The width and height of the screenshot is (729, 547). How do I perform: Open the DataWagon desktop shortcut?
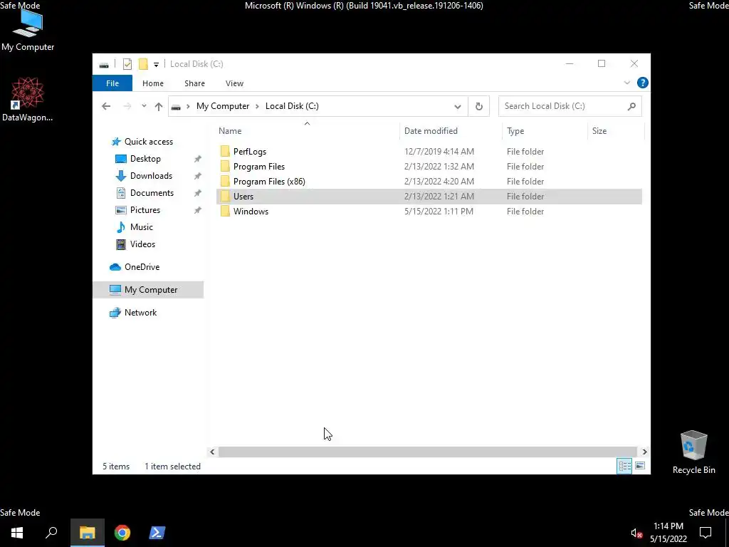28,99
